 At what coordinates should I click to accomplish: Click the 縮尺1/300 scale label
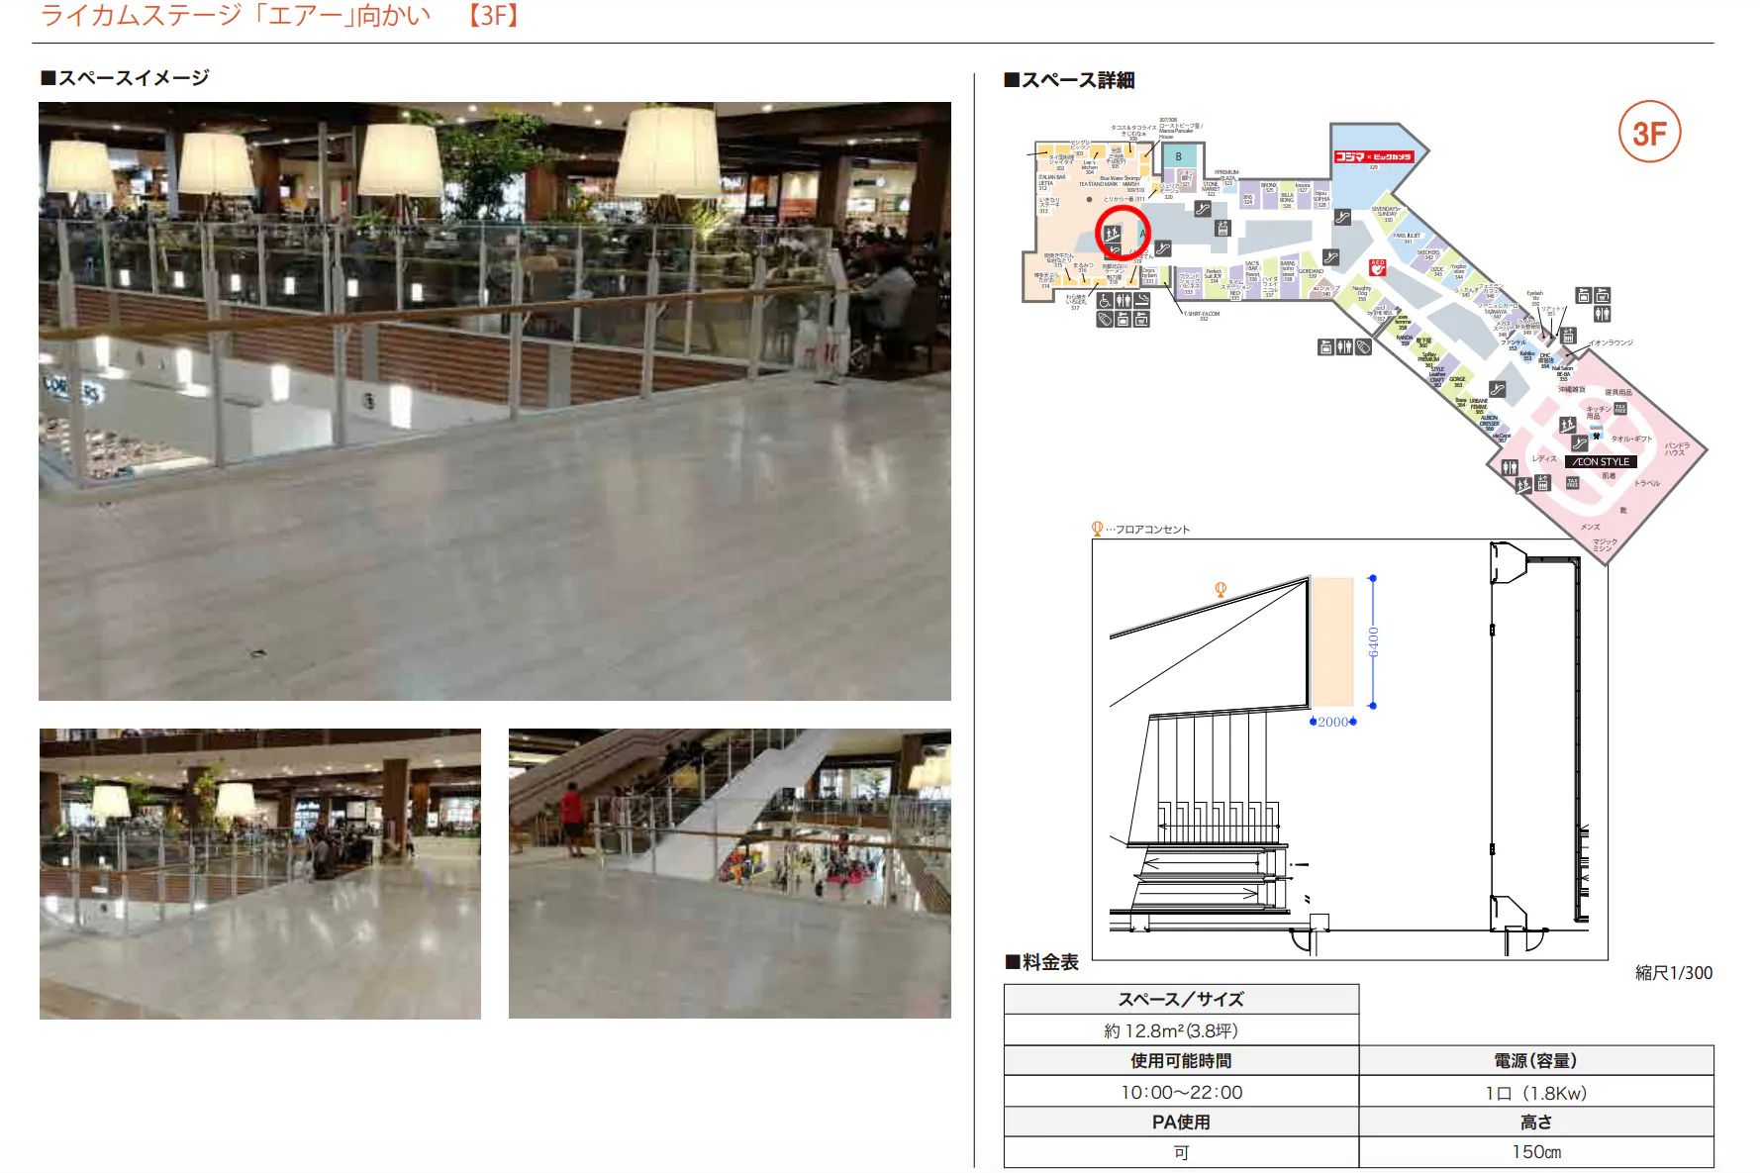1673,973
